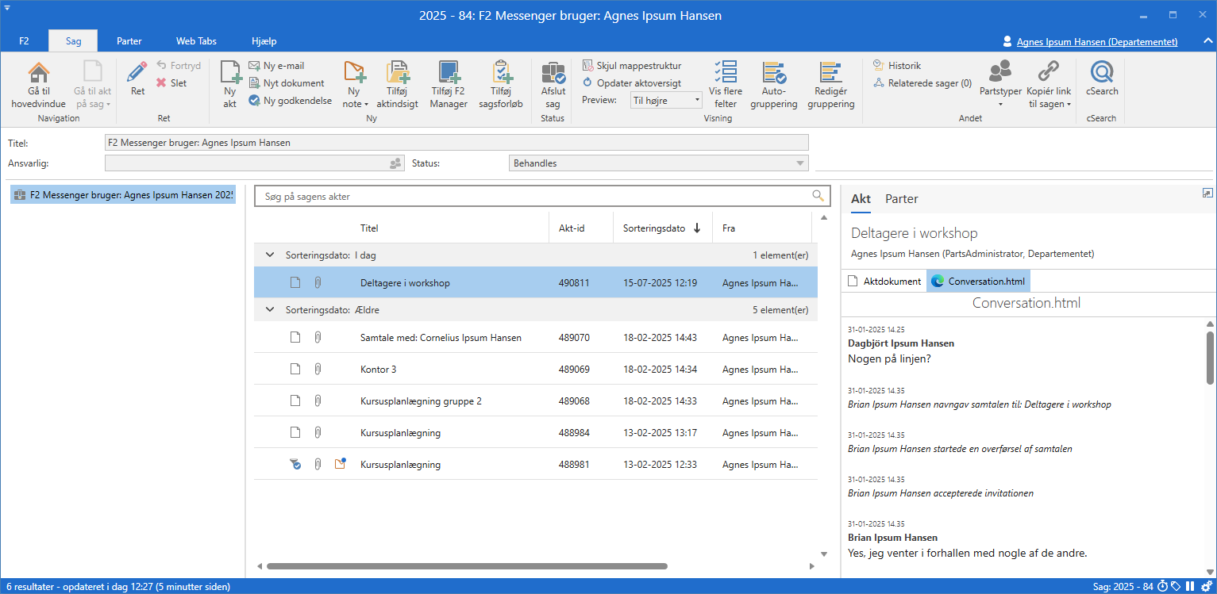Click the Gå til hovedvindue home icon
Image resolution: width=1217 pixels, height=594 pixels.
[38, 73]
